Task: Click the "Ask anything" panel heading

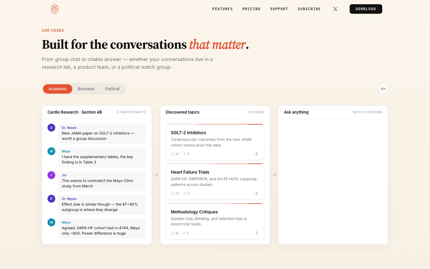Action: pos(296,112)
